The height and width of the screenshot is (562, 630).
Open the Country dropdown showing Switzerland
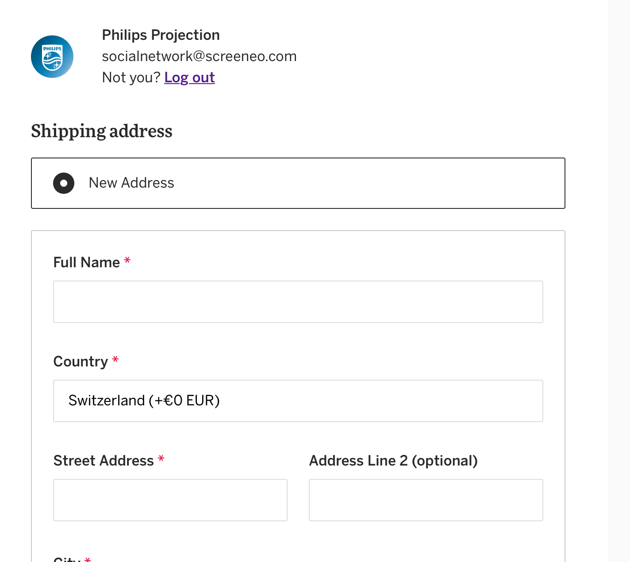point(298,401)
